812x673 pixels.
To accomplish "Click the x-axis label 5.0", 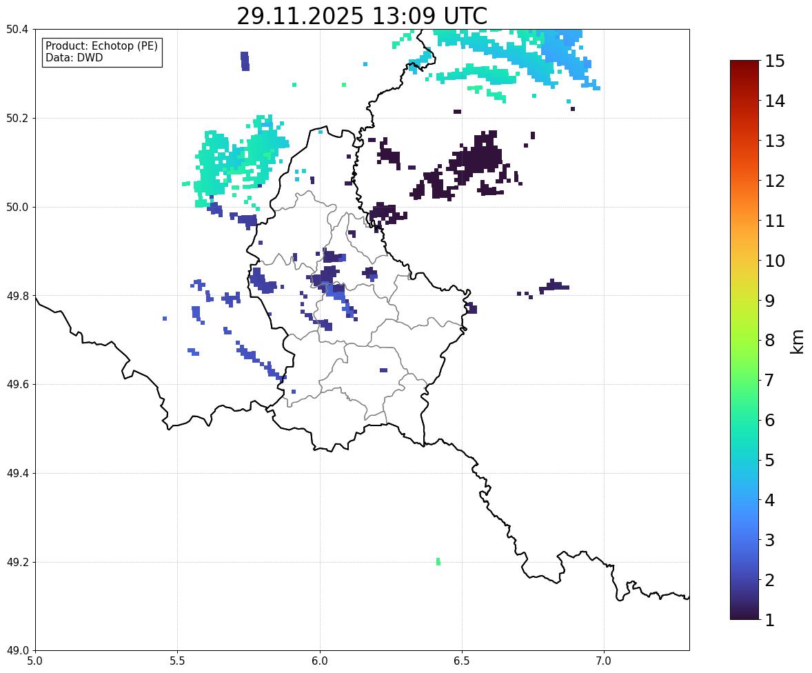I will tap(35, 661).
